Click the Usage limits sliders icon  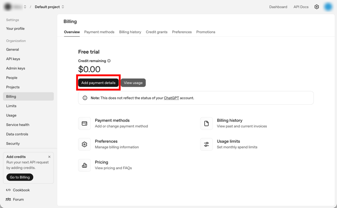[x=206, y=144]
